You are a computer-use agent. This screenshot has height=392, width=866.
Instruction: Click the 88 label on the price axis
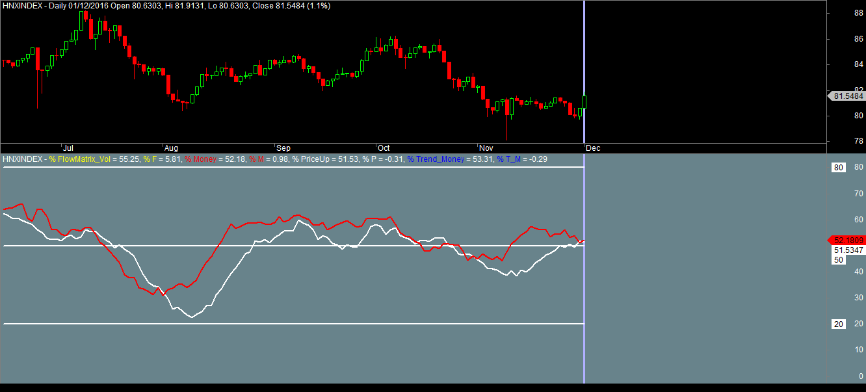coord(858,13)
